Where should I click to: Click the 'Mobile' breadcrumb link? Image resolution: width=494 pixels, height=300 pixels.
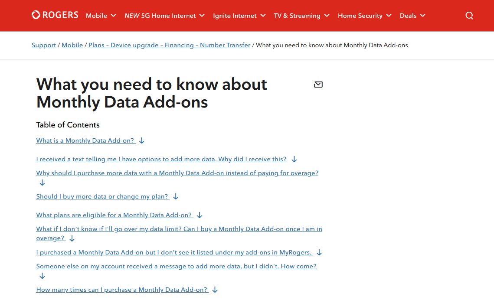[x=72, y=45]
